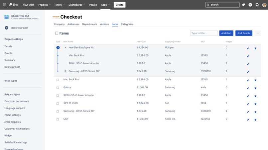This screenshot has height=150, width=268.
Task: Edit the New Dev Employee Kit bundle
Action: point(248,48)
